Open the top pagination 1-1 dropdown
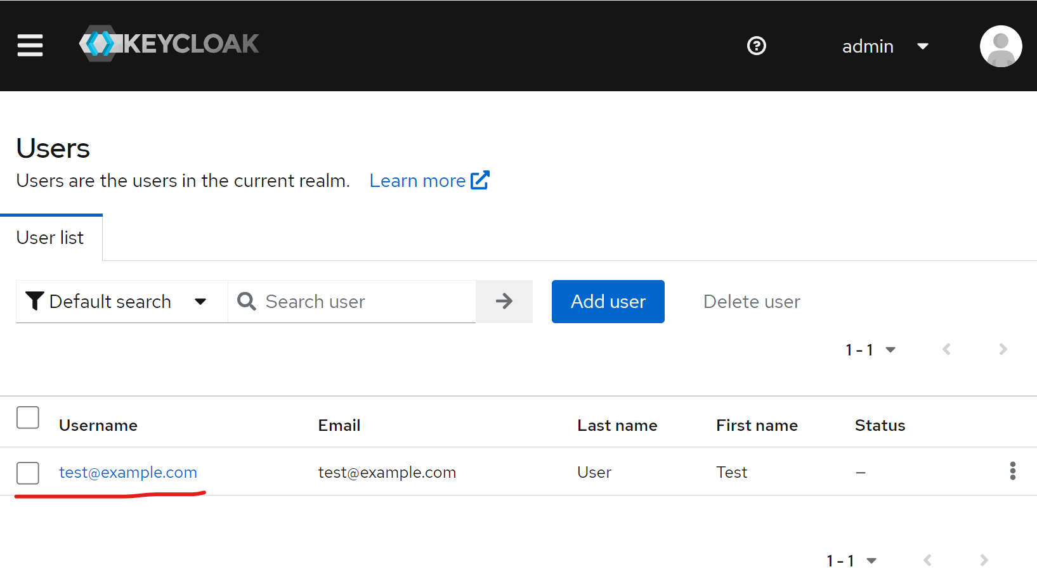The width and height of the screenshot is (1037, 588). tap(871, 349)
